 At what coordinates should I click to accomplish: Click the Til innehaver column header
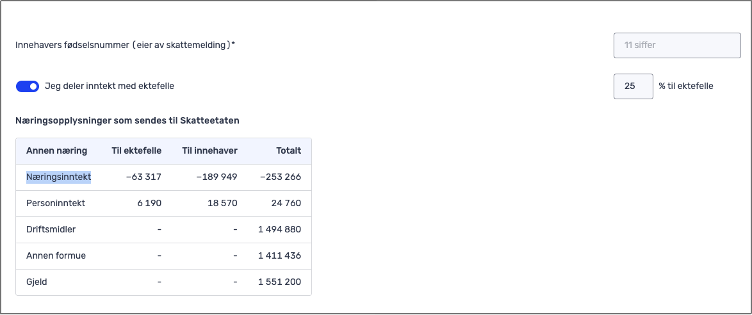[x=209, y=151]
